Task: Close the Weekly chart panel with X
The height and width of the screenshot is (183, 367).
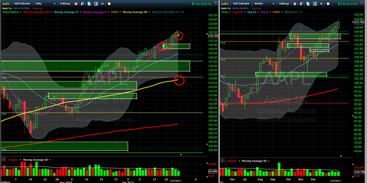Action: [x=362, y=3]
